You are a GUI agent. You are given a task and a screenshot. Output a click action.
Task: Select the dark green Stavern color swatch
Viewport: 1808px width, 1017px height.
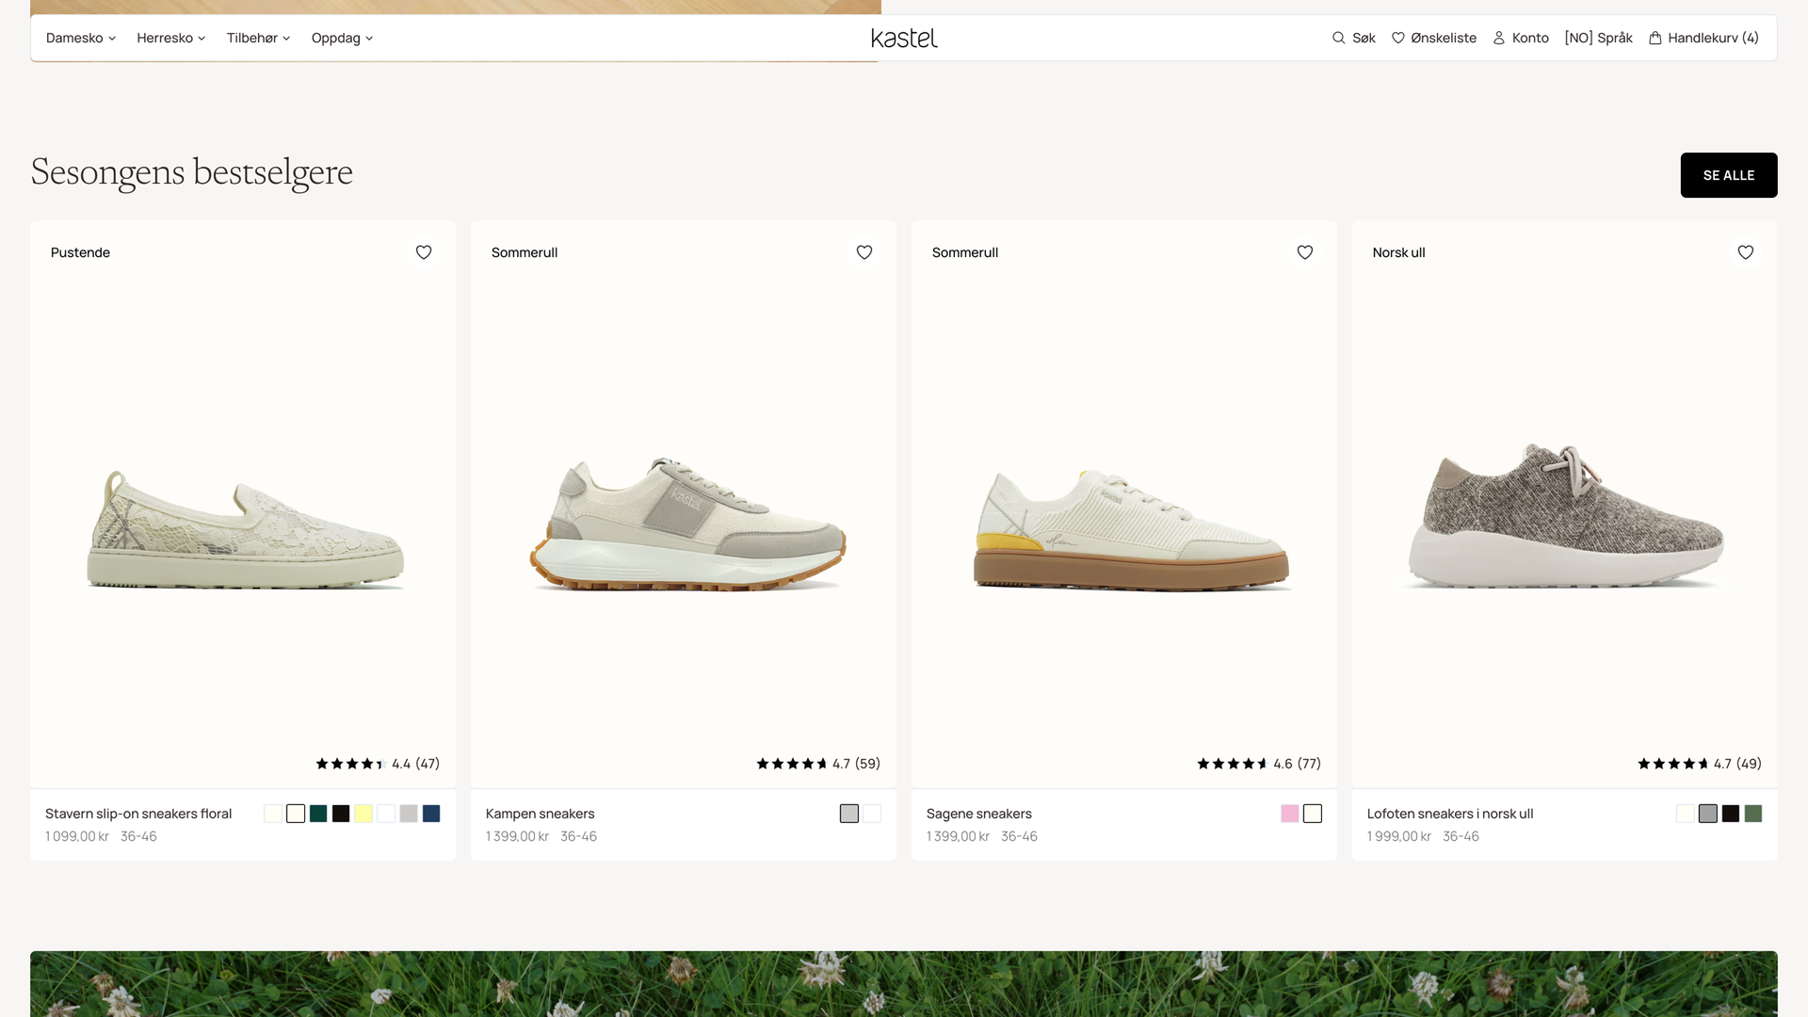coord(318,814)
